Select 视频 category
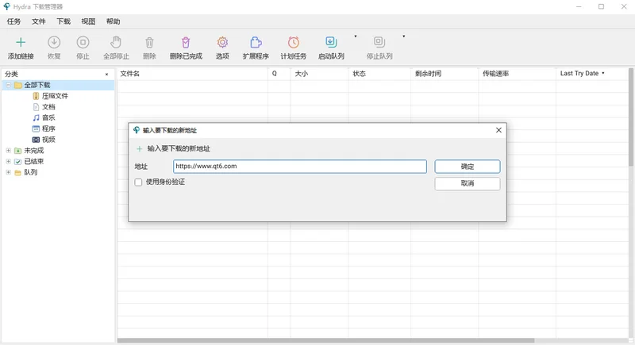The width and height of the screenshot is (635, 345). pyautogui.click(x=48, y=140)
